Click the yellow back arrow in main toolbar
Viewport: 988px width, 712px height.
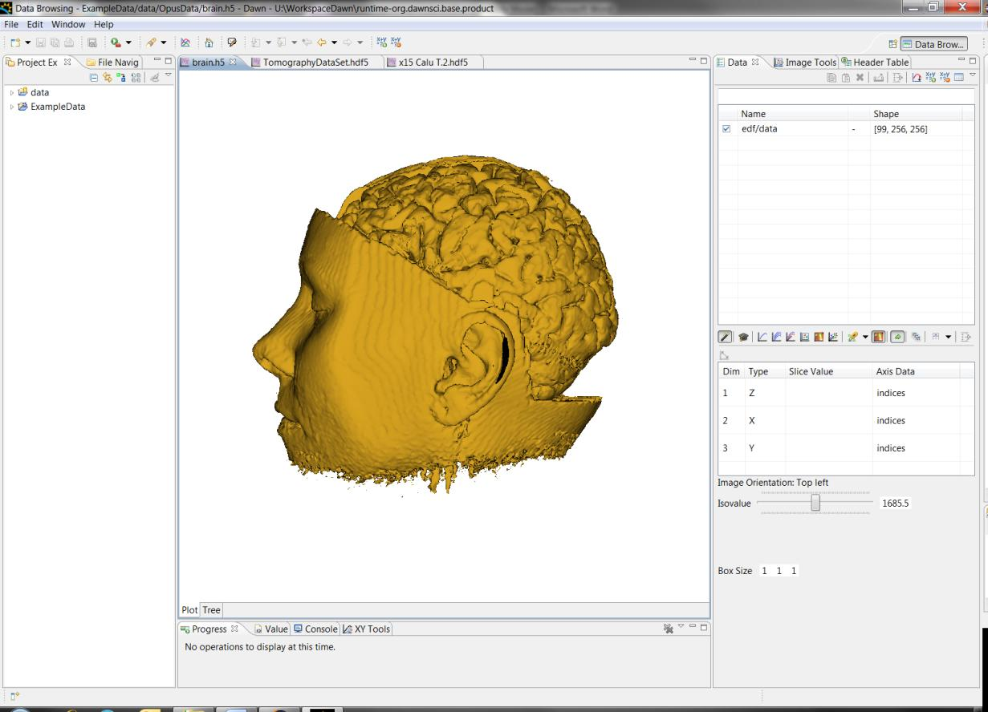321,42
